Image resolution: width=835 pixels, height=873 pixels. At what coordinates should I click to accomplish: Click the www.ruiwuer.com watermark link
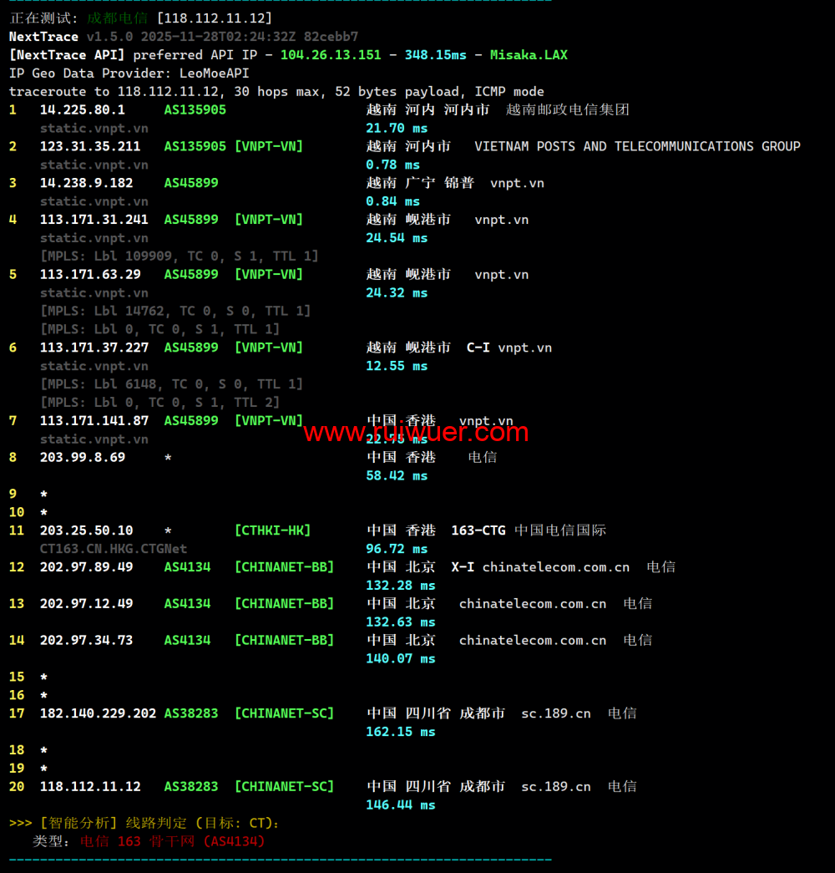click(416, 433)
